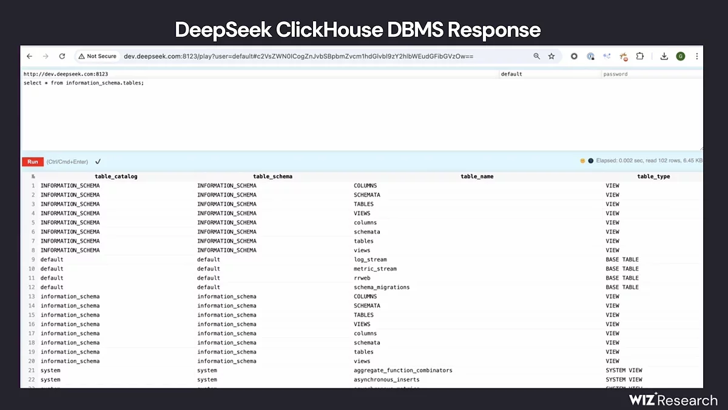Toggle dark theme with the dark circle icon

590,161
